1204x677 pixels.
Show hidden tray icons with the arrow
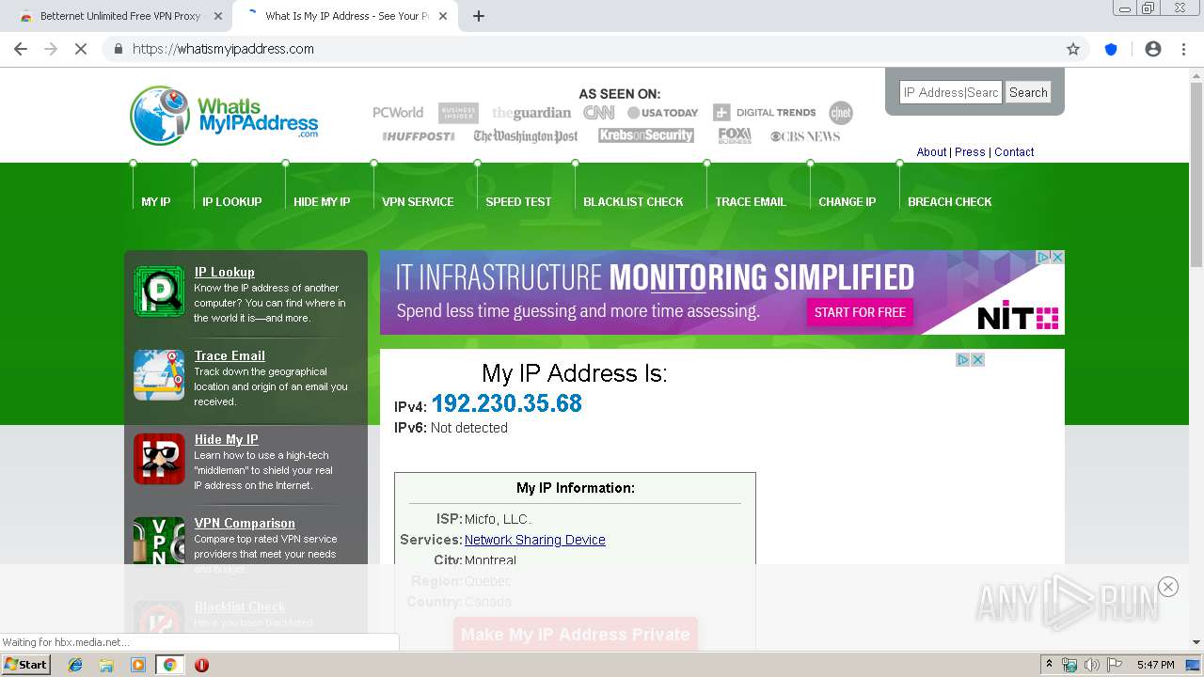tap(1049, 665)
